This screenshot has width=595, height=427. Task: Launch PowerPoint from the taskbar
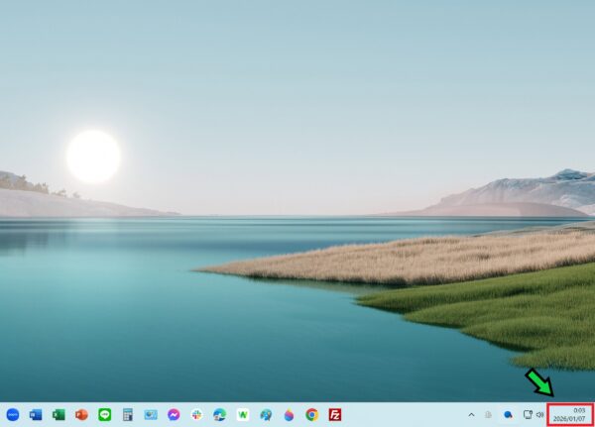click(x=81, y=414)
